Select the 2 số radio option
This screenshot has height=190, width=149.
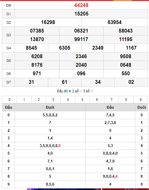(81, 91)
